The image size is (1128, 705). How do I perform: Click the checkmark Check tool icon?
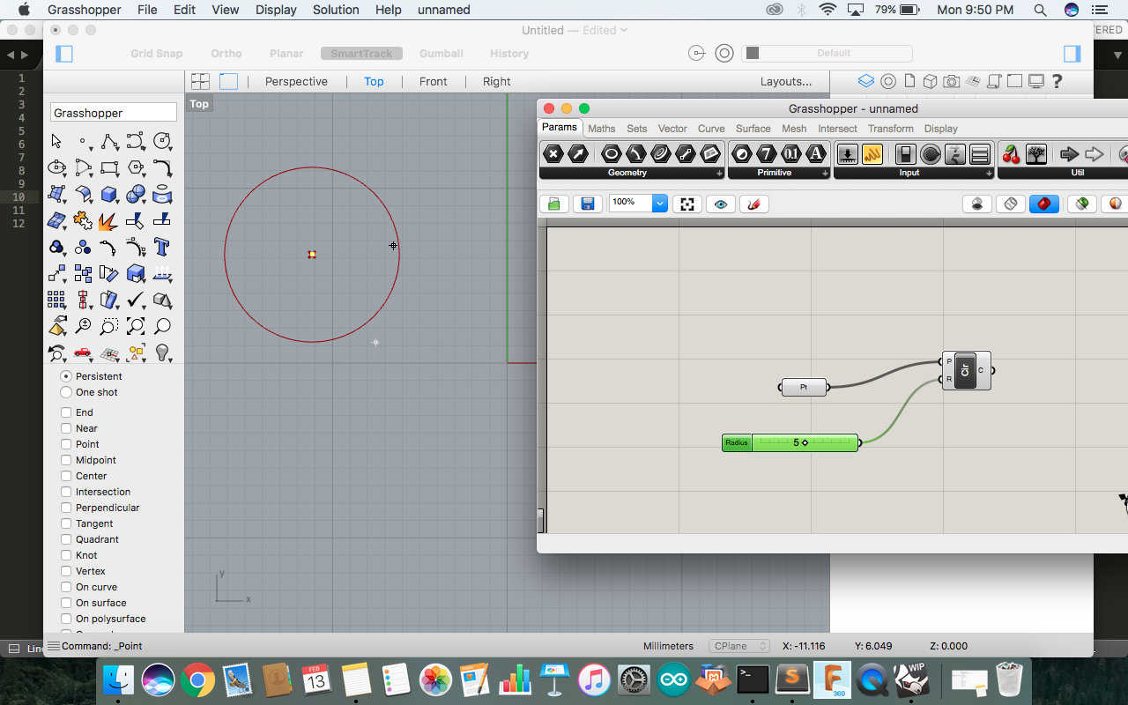pyautogui.click(x=136, y=300)
